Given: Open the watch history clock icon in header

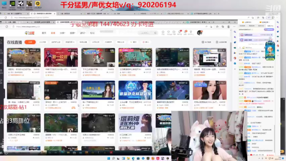Looking at the screenshot, I should [x=163, y=32].
